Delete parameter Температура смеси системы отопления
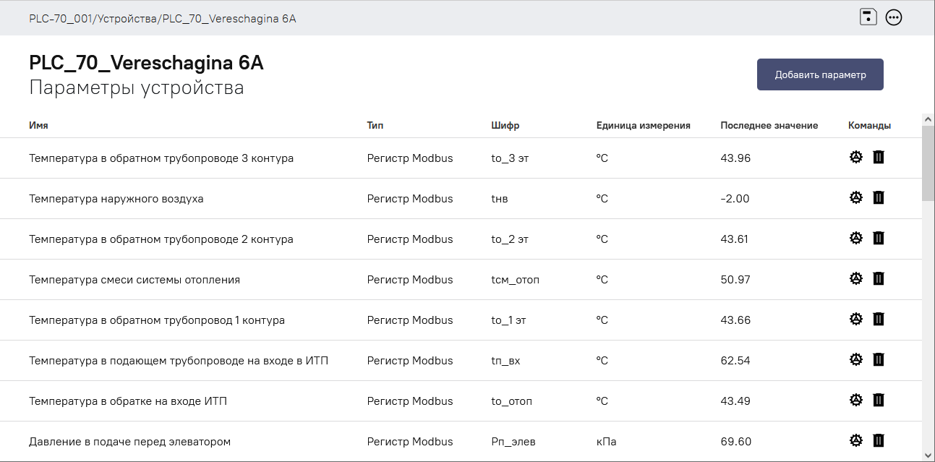The height and width of the screenshot is (462, 935). (879, 278)
